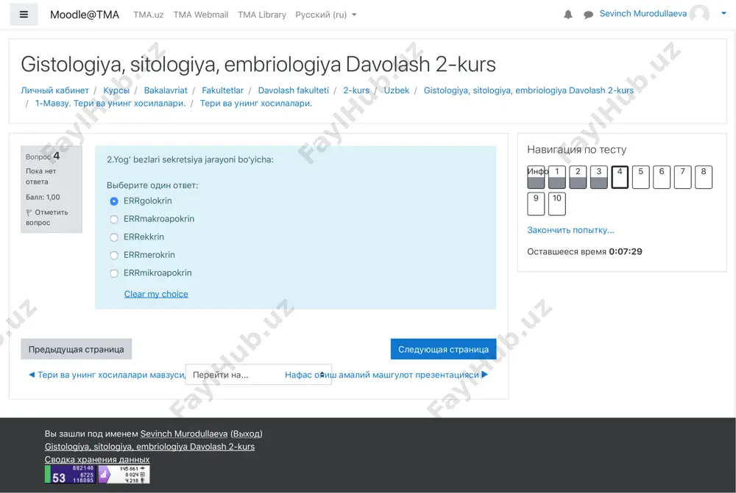
Task: Open Uzbek breadcrumb
Action: coord(397,90)
